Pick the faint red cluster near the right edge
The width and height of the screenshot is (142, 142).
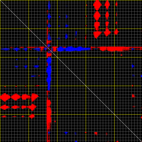pos(133,96)
